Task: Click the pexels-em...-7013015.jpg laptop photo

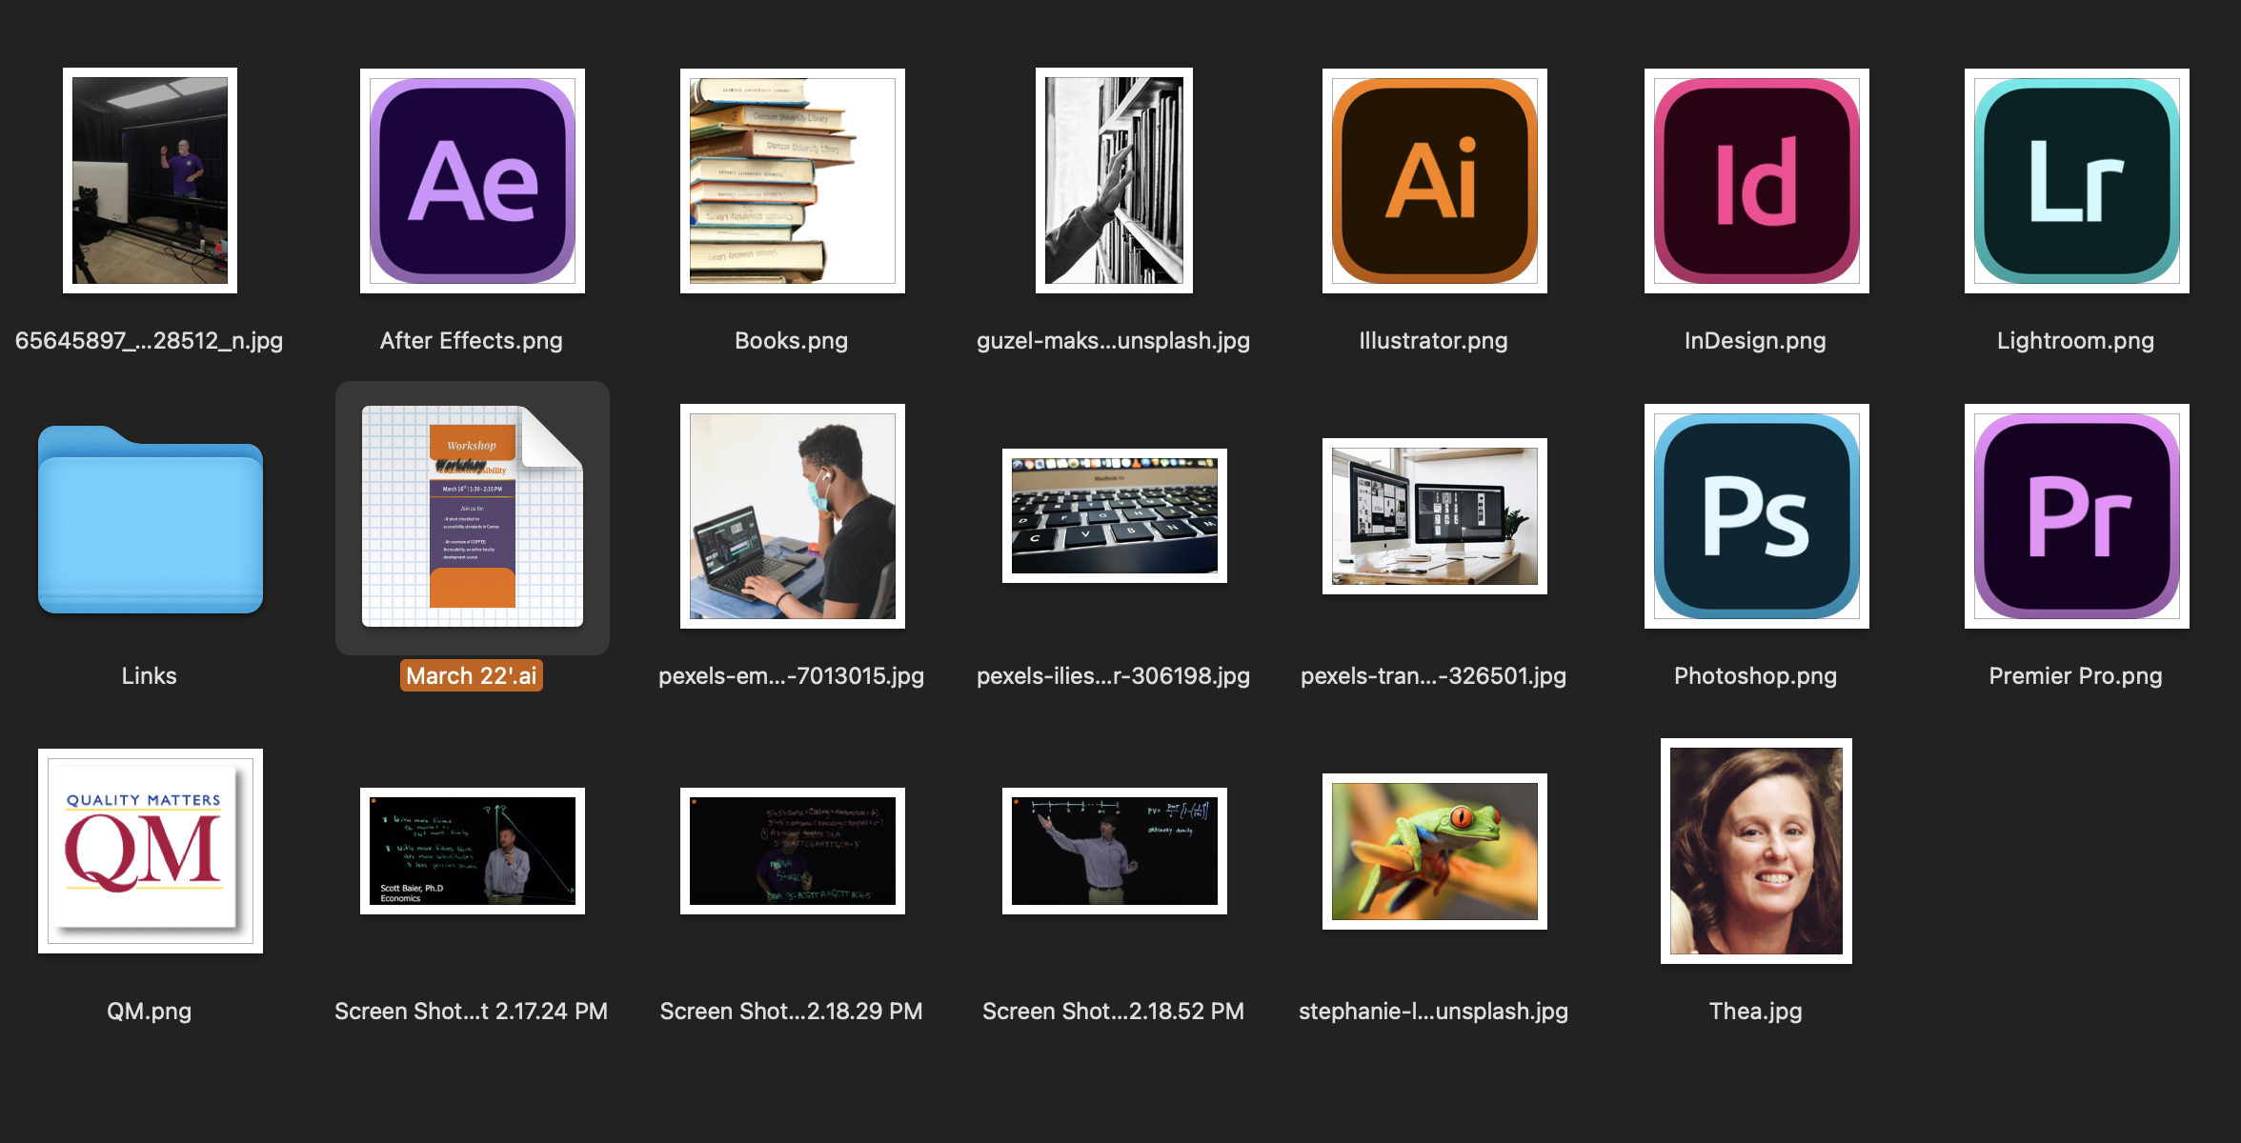Action: tap(792, 515)
